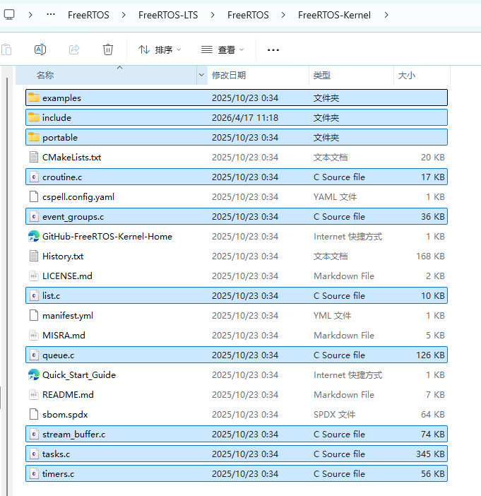Sort by the 大小 column header
This screenshot has width=481, height=496.
[407, 76]
